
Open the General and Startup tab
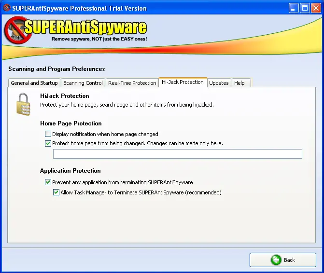tap(34, 83)
